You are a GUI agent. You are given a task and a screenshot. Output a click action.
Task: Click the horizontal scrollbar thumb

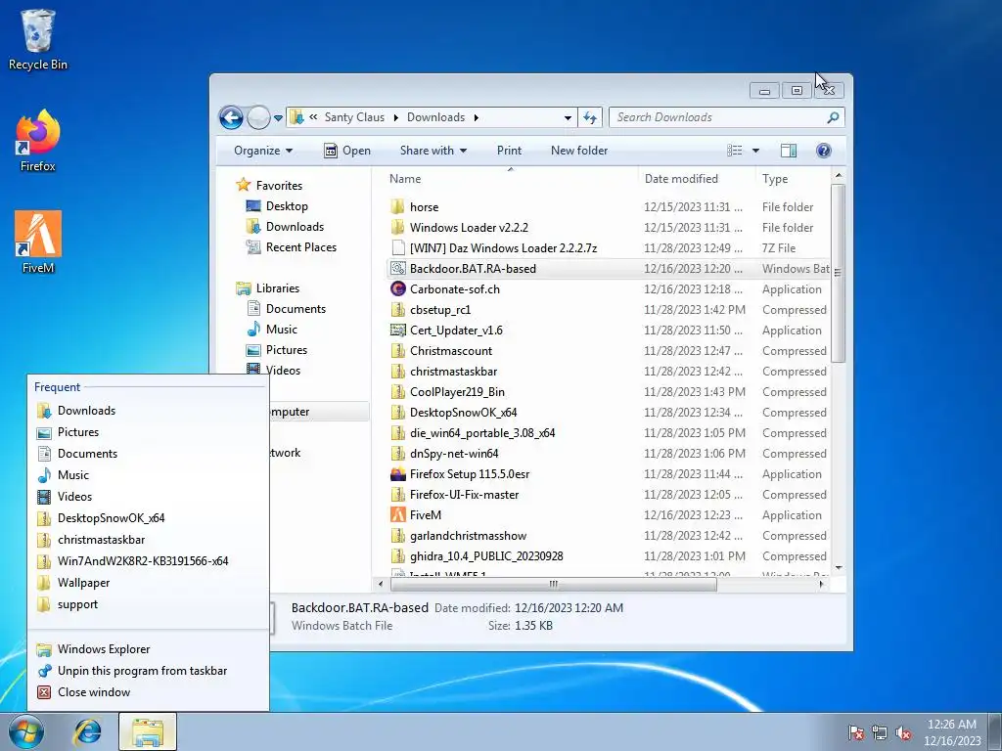pyautogui.click(x=554, y=584)
